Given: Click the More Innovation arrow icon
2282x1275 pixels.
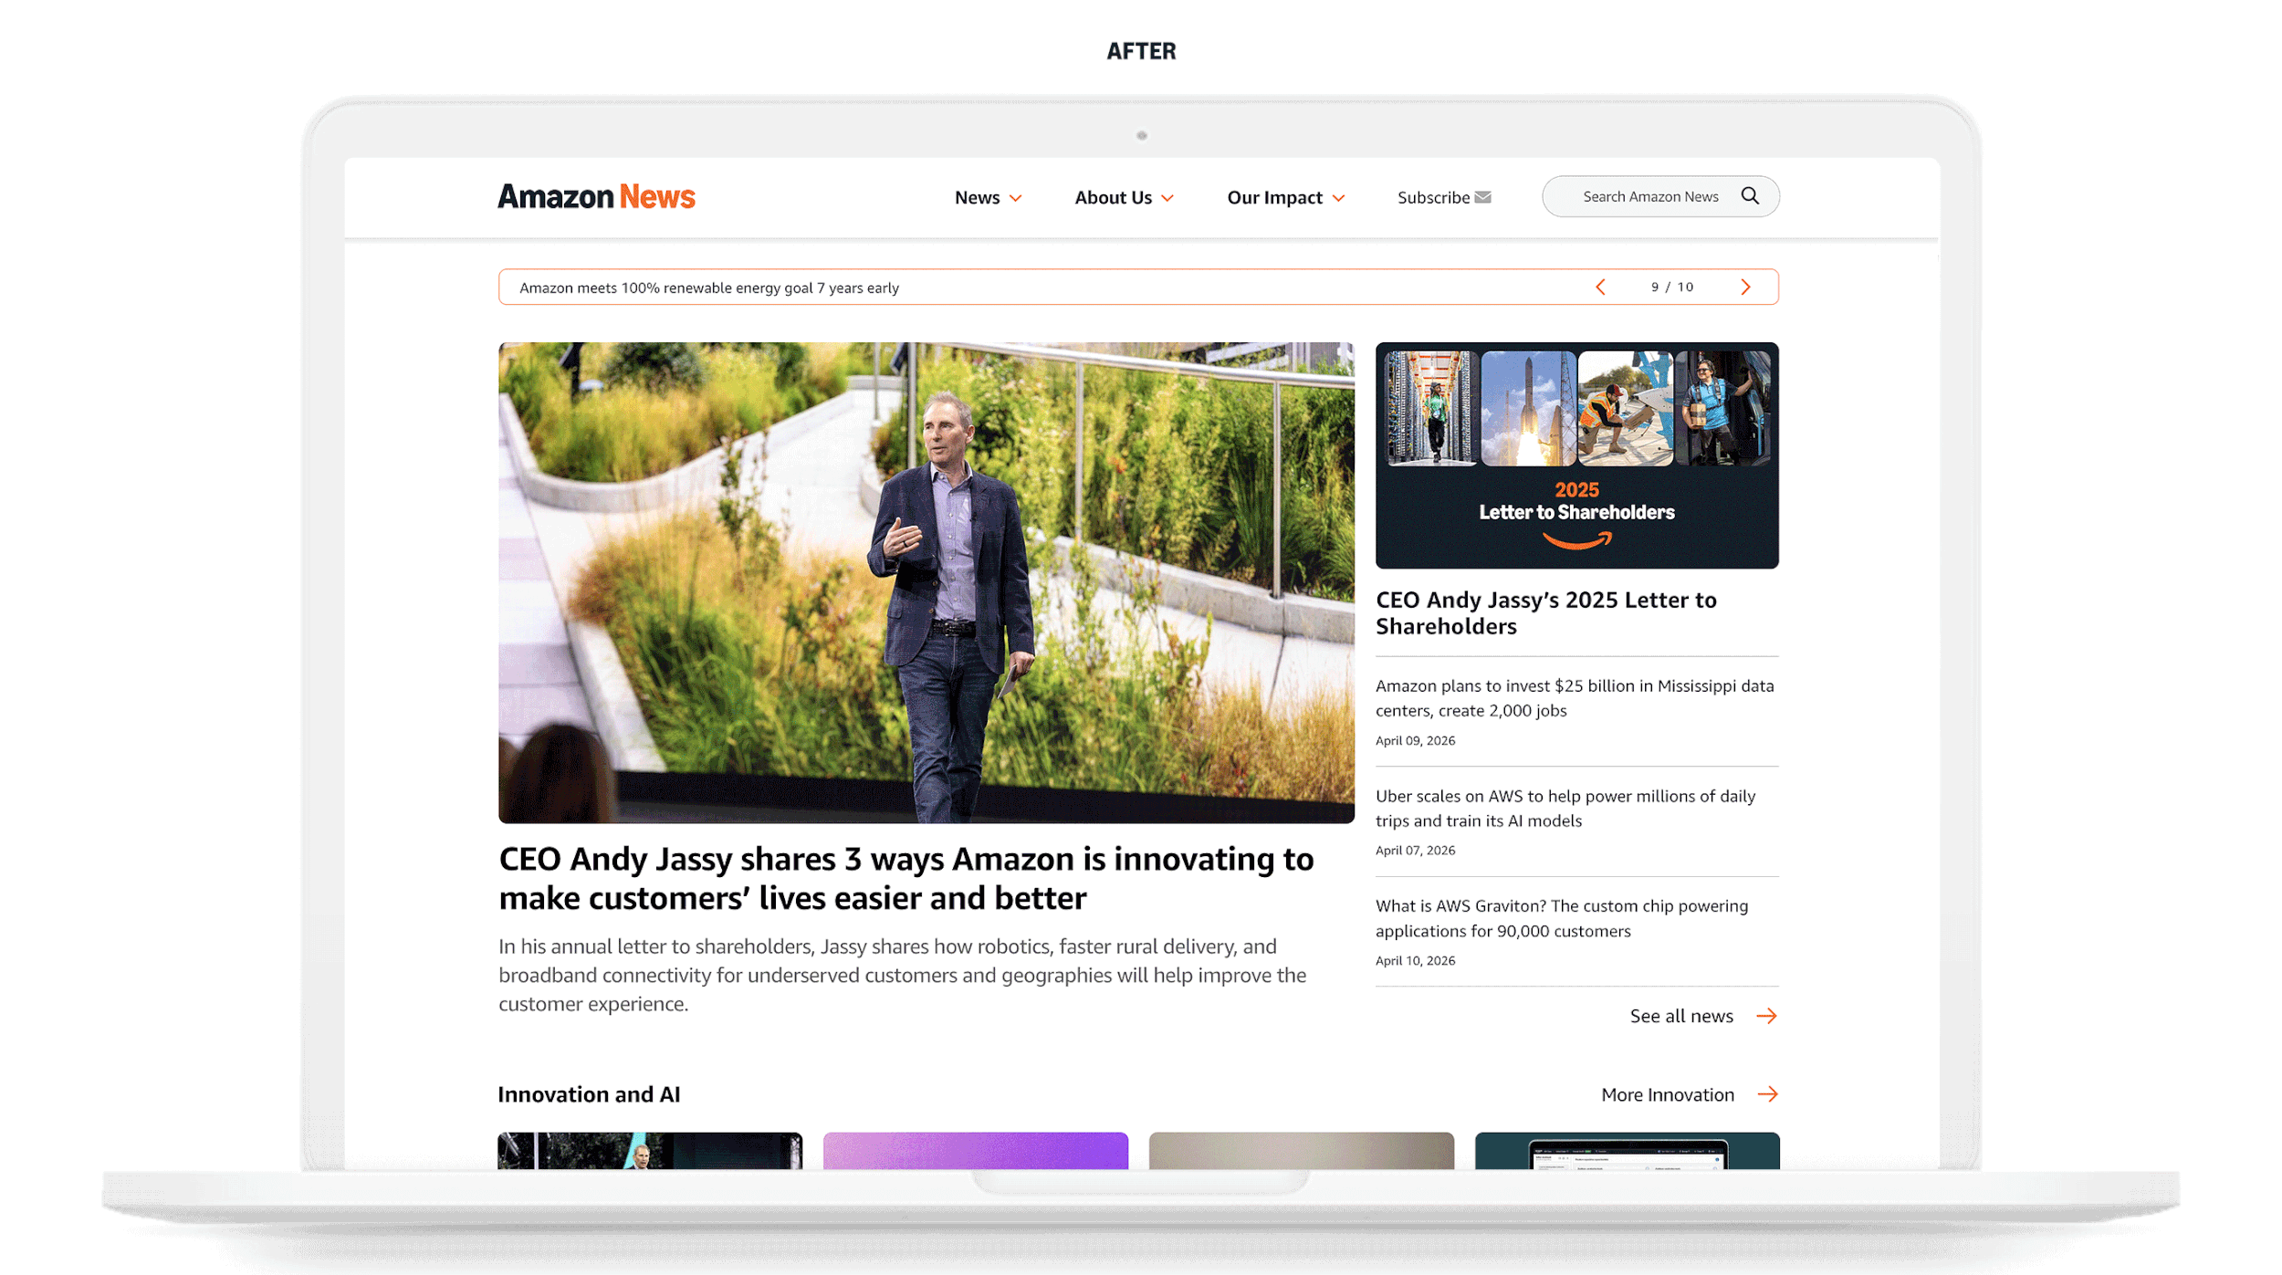Looking at the screenshot, I should click(x=1767, y=1094).
